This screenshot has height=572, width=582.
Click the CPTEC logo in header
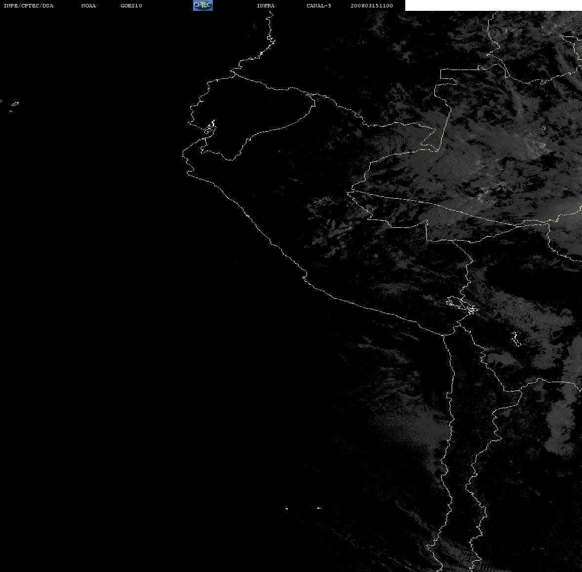click(203, 5)
